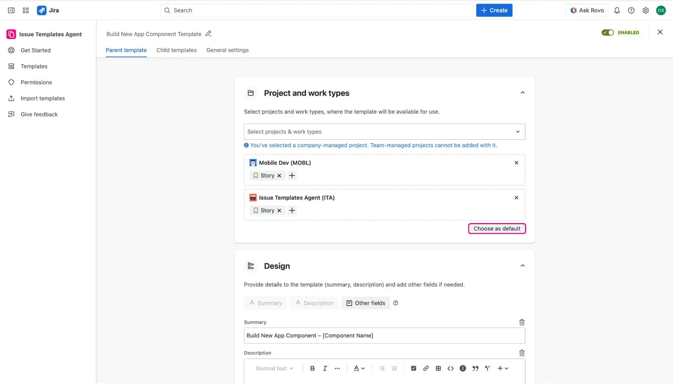Toggle bold formatting in Description editor
The height and width of the screenshot is (386, 673).
(x=312, y=368)
